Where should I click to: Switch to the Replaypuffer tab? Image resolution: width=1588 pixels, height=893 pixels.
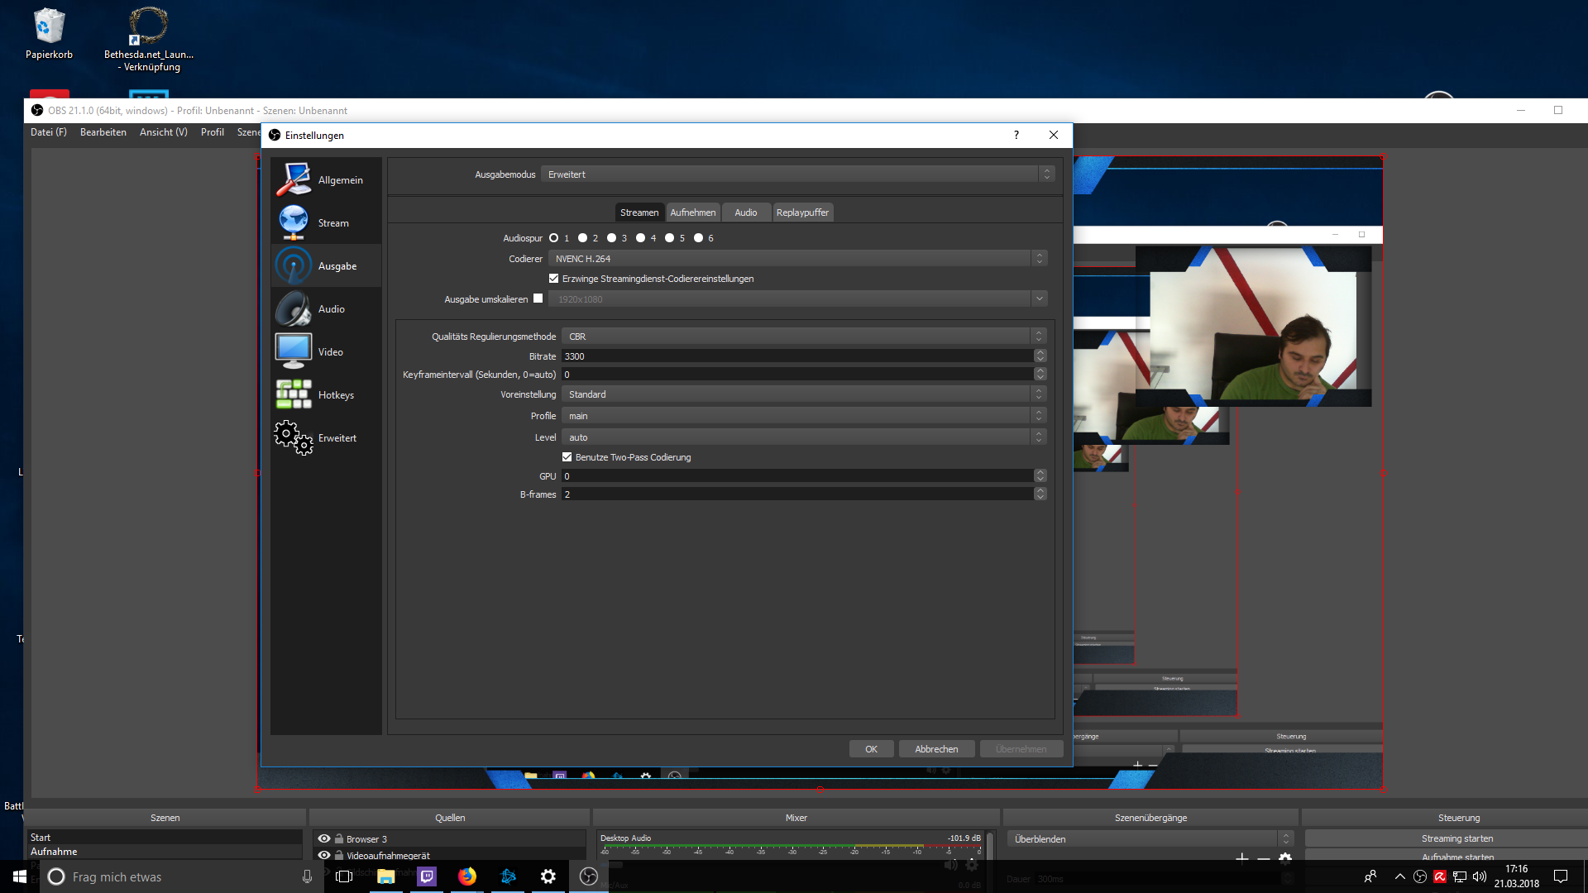click(x=801, y=213)
